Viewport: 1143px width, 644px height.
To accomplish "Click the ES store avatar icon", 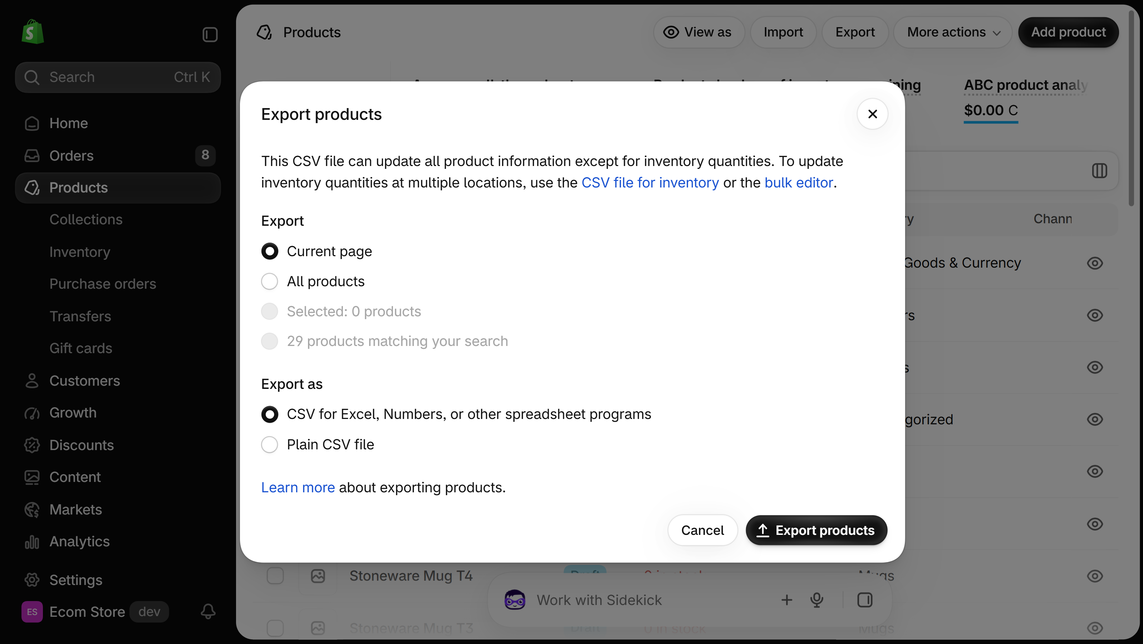I will tap(32, 611).
